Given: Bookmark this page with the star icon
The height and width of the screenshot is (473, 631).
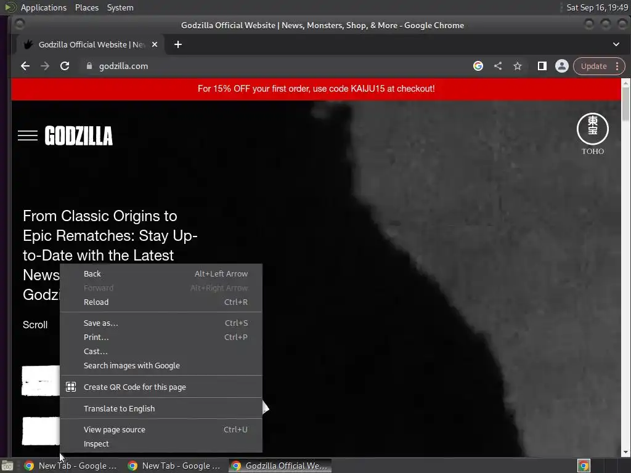Looking at the screenshot, I should [518, 66].
